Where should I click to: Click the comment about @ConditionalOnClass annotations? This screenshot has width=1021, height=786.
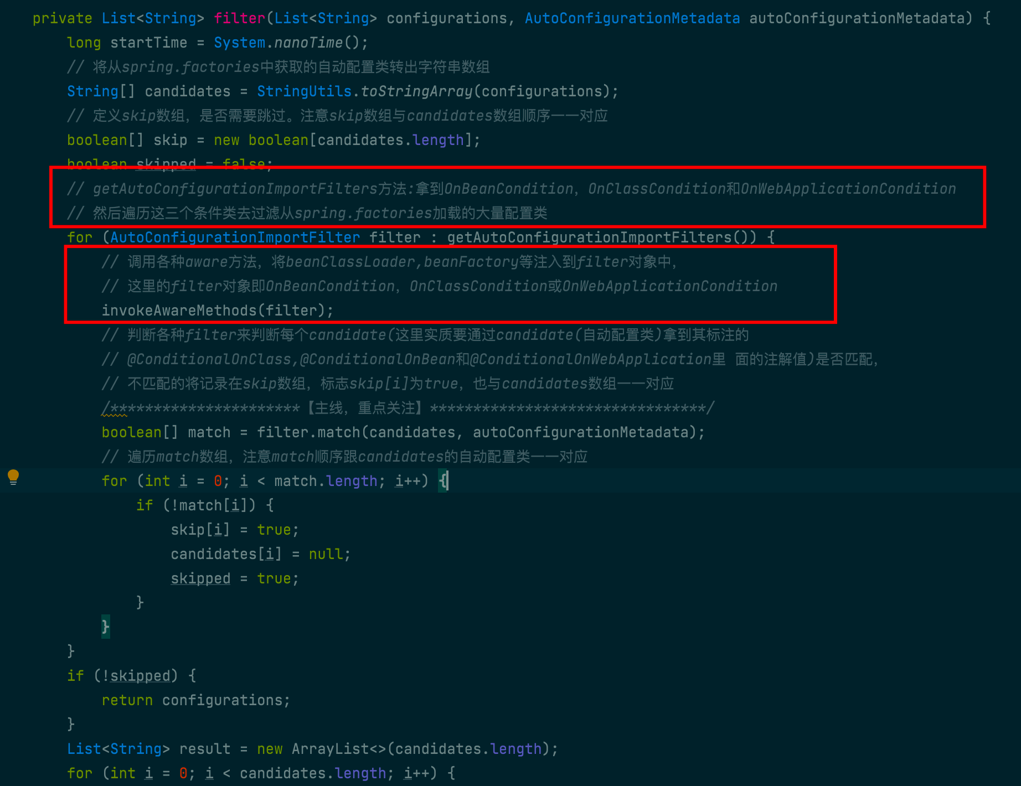(x=490, y=359)
